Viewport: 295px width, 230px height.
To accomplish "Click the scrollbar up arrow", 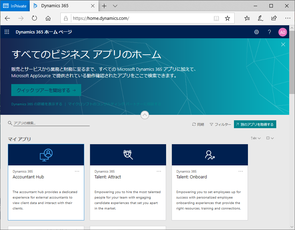I will (292, 28).
